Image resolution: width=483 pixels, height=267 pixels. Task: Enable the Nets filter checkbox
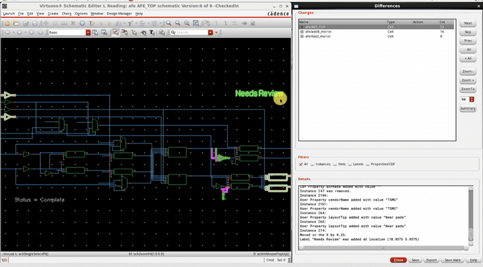coord(336,164)
